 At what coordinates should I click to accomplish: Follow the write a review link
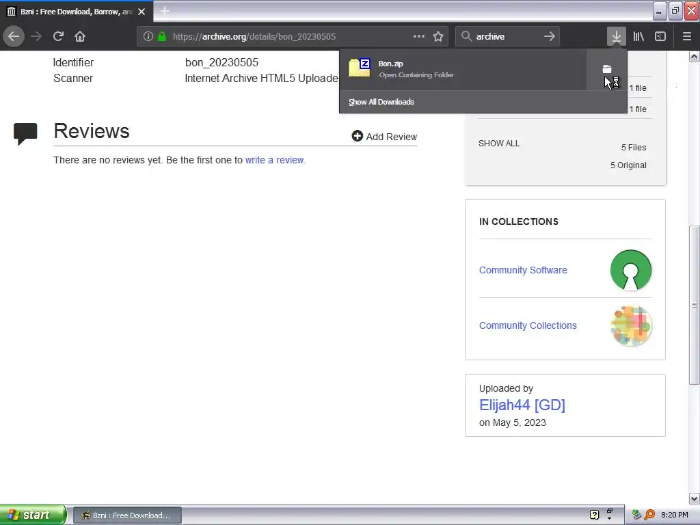(x=274, y=160)
